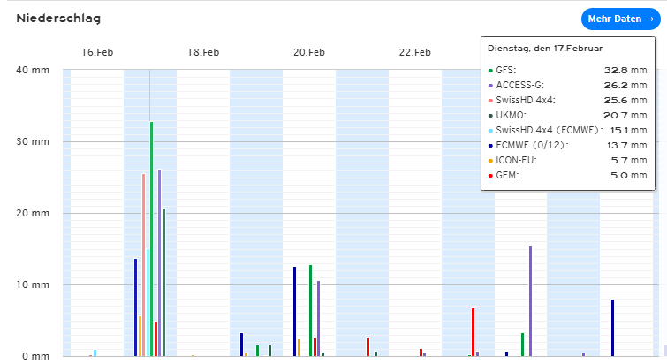The height and width of the screenshot is (364, 667).
Task: Click the tall purple ACCESS-G bar near 24 Feb
Action: tap(530, 301)
